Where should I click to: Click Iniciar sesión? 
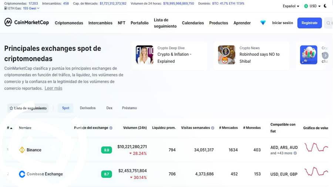[282, 23]
